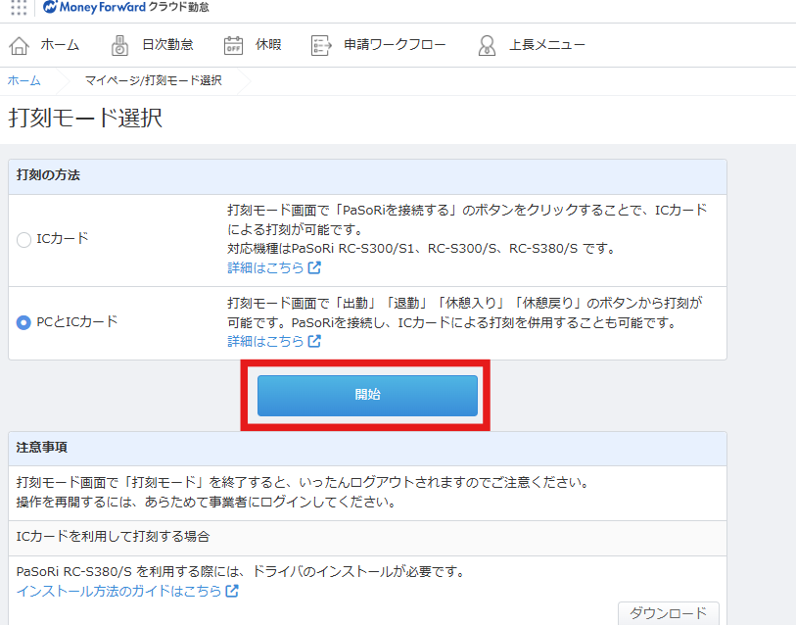Screen dimensions: 796x625
Task: Click external-link icon in PCとICカード row
Action: (314, 341)
